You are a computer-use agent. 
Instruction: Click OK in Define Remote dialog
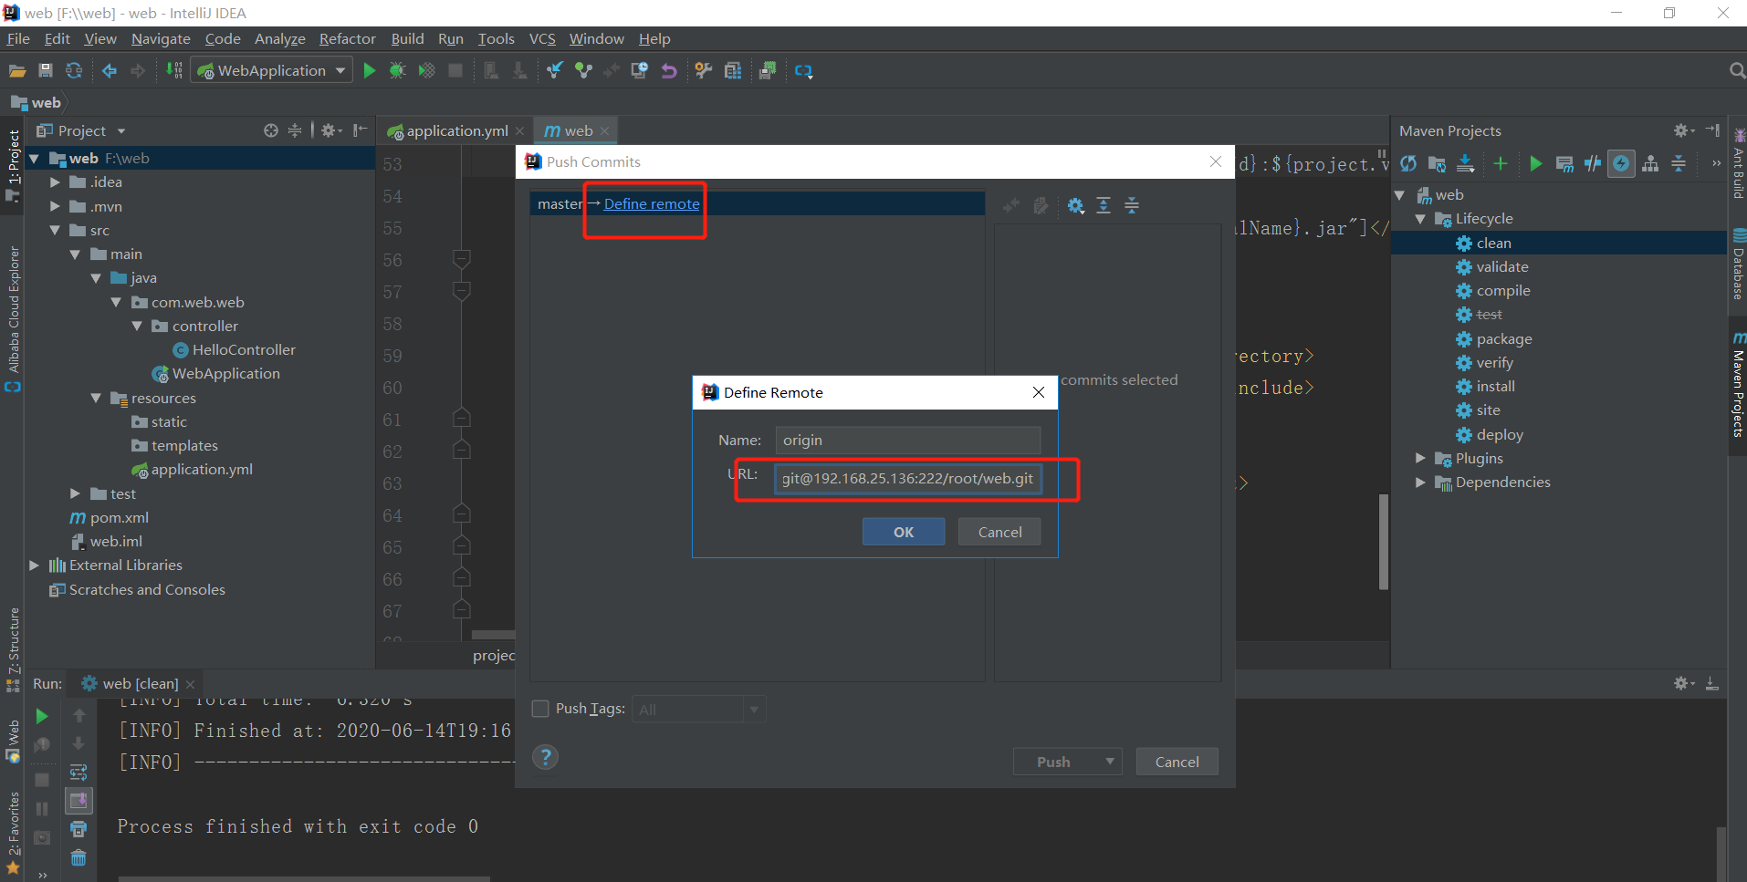[904, 532]
